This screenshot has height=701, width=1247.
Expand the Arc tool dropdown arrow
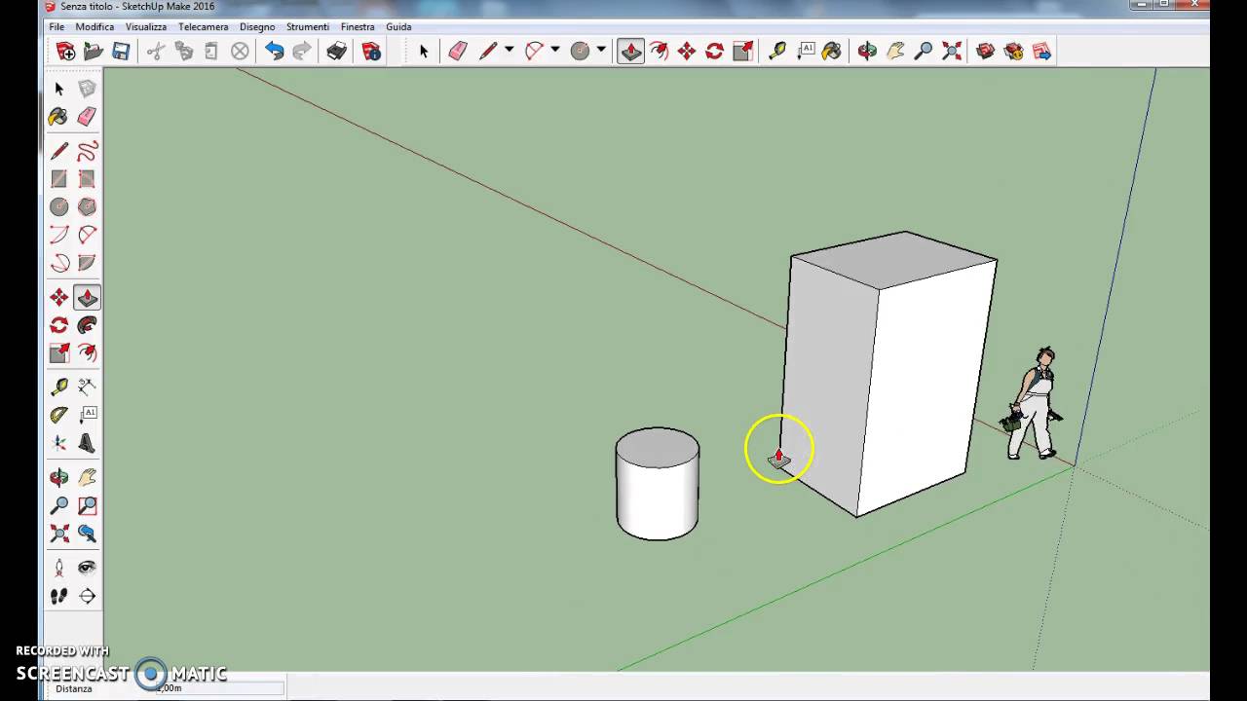555,50
